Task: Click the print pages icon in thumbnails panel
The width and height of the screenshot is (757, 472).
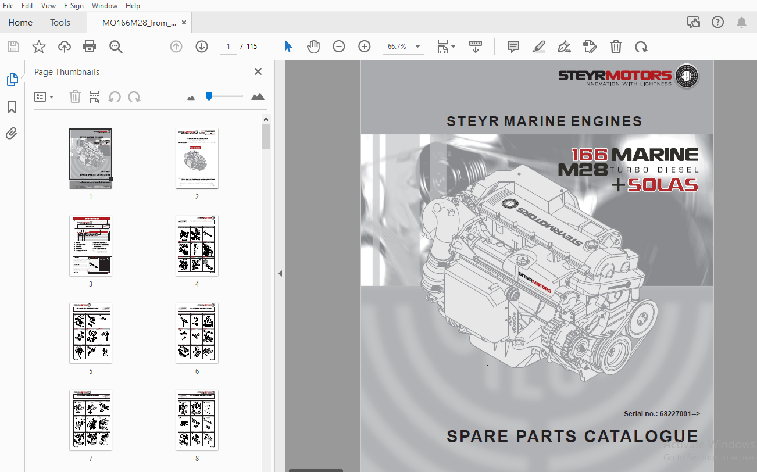Action: (95, 96)
